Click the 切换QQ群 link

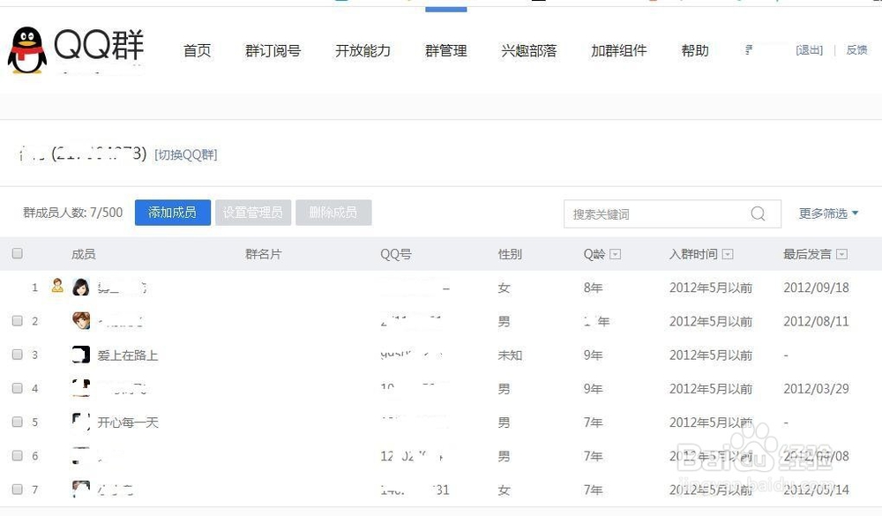click(186, 155)
